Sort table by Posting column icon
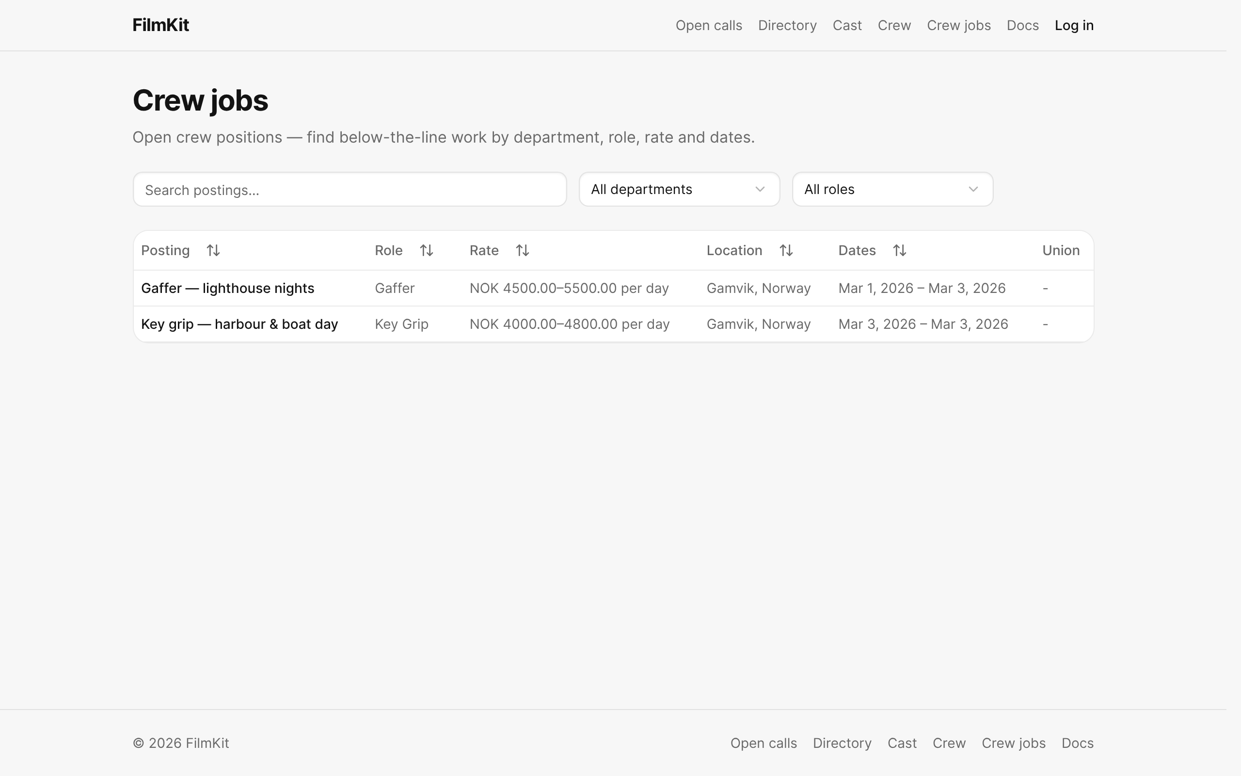Image resolution: width=1241 pixels, height=776 pixels. coord(213,250)
